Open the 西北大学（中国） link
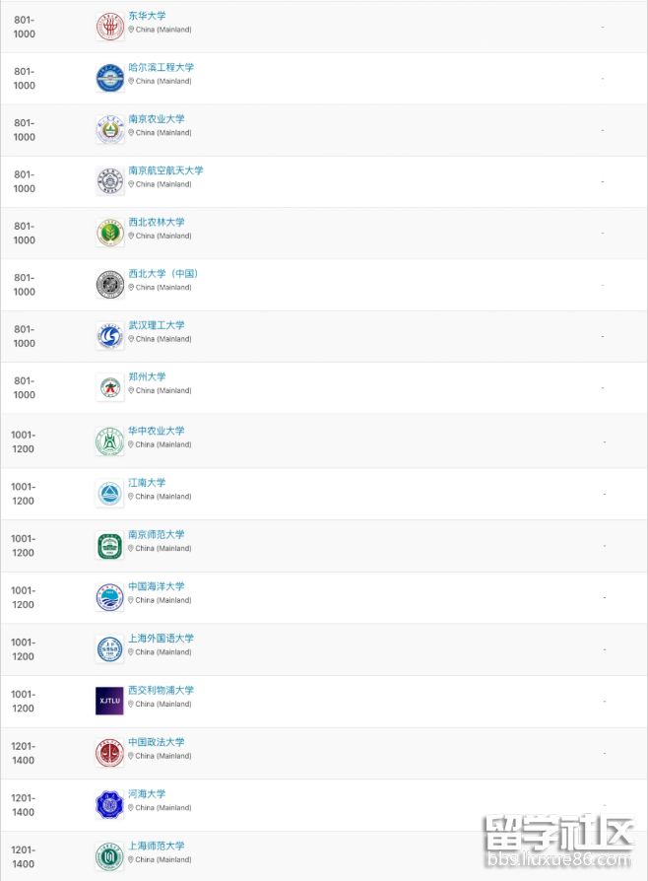 point(162,274)
